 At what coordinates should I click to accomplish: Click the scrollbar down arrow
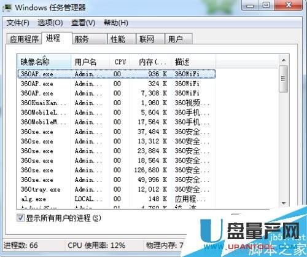click(284, 203)
